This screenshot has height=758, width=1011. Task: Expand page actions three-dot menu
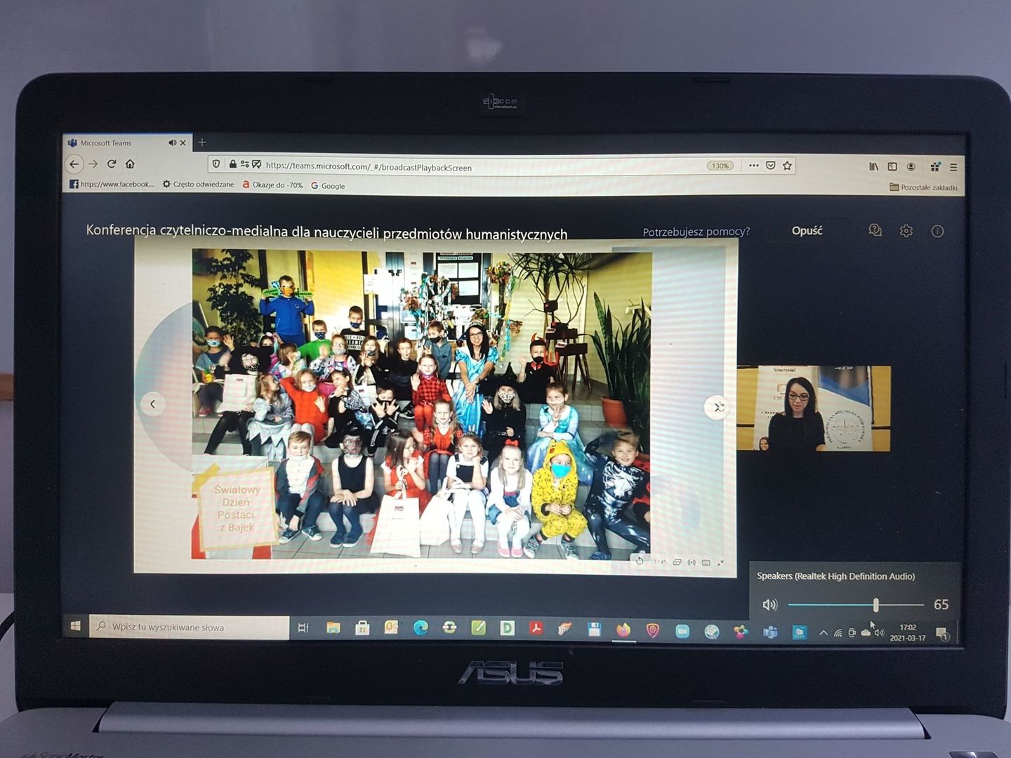click(753, 166)
